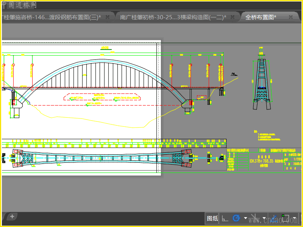The image size is (303, 227).
Task: Switch to 南广桂肇初桥 横梁构造图 tab
Action: pyautogui.click(x=173, y=17)
